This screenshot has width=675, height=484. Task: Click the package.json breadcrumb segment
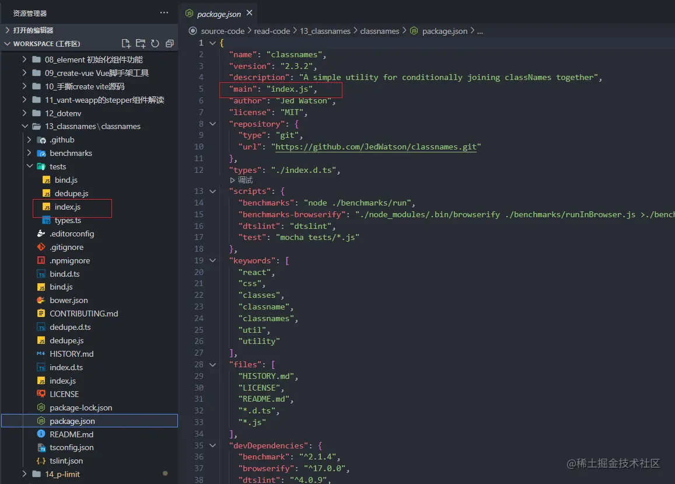(x=445, y=31)
